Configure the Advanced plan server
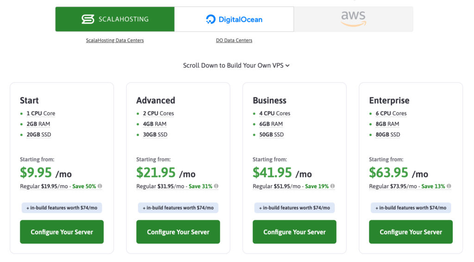Image resolution: width=474 pixels, height=262 pixels. coord(178,232)
